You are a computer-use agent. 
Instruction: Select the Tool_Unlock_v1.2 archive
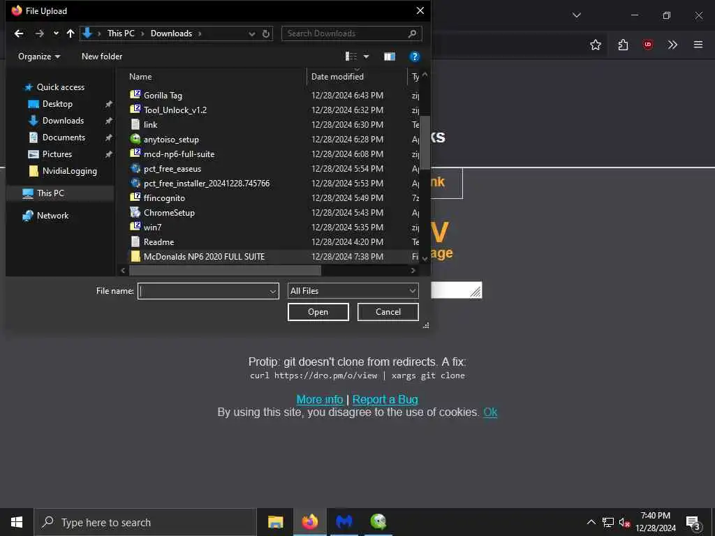click(175, 110)
